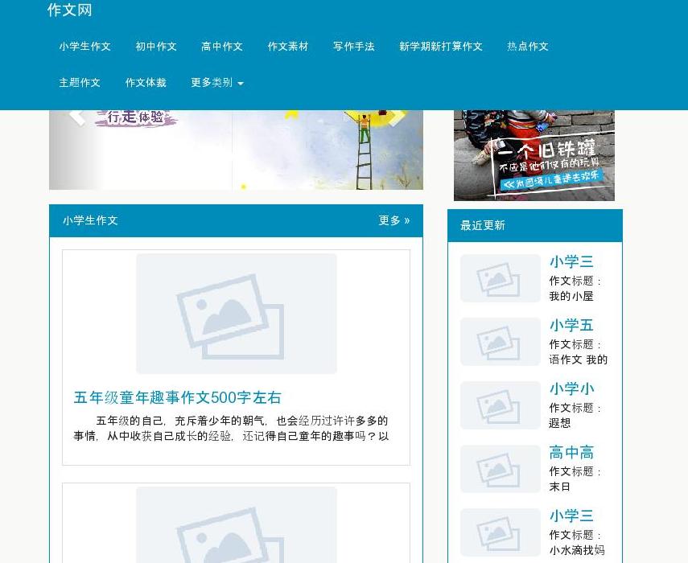Open thumbnail beside 小学五 entry

pos(501,342)
